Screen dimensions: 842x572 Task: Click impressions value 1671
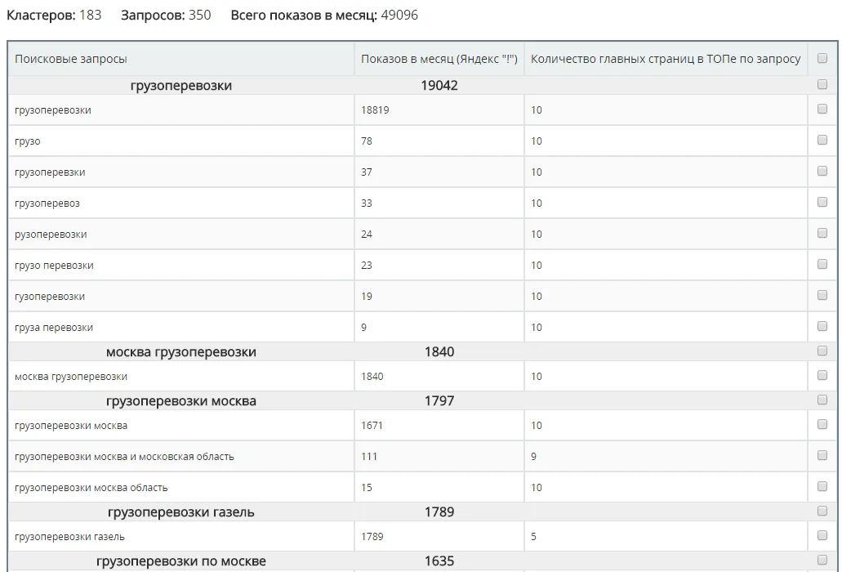372,426
